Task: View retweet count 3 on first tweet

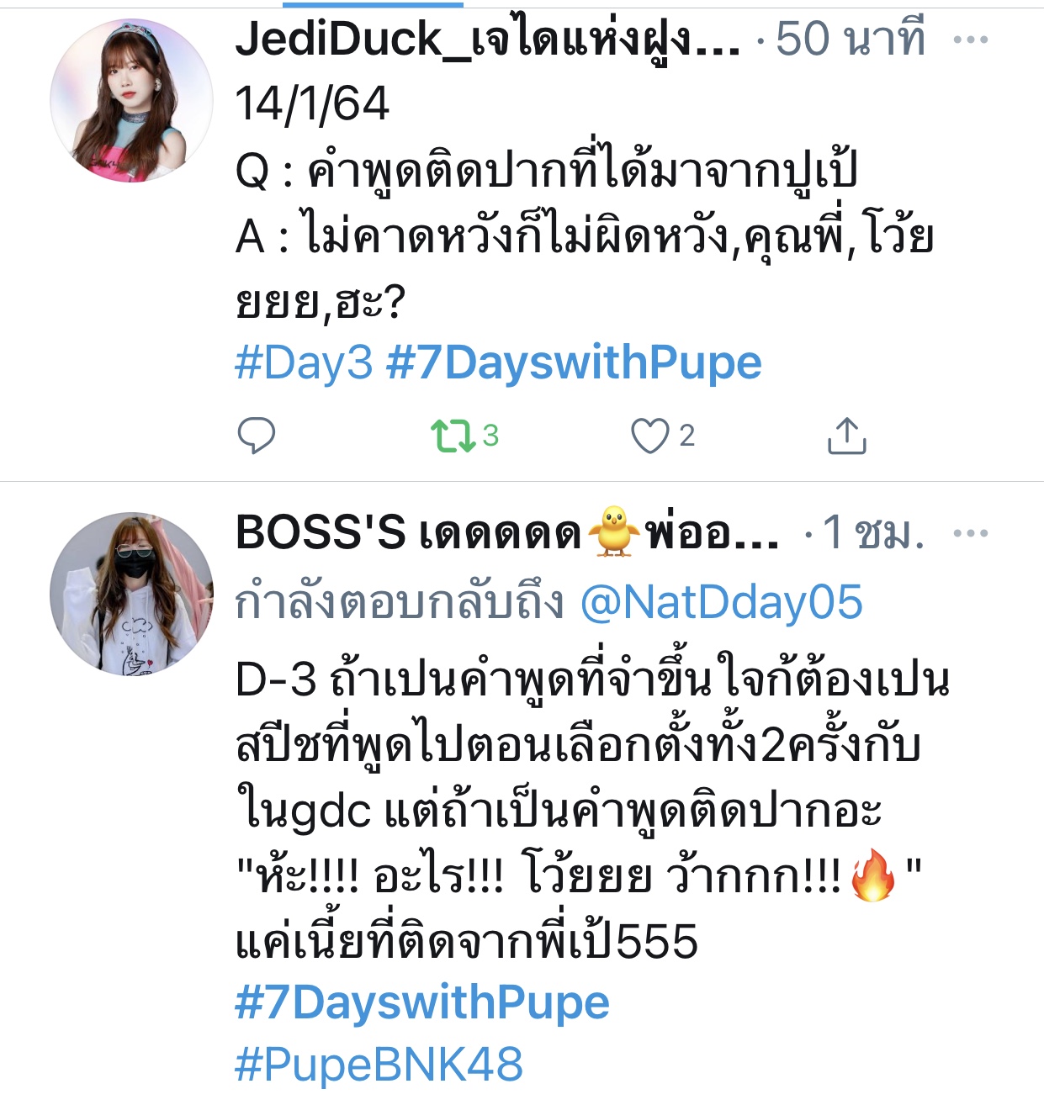Action: click(490, 436)
